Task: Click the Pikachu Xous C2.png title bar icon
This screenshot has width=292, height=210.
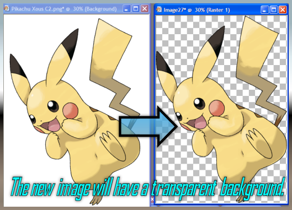Action: click(7, 9)
